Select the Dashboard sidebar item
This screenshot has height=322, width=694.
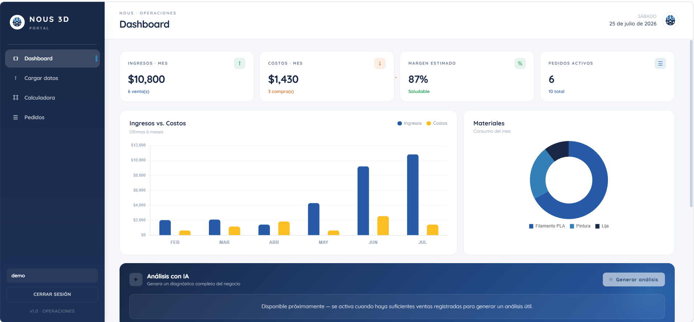52,59
